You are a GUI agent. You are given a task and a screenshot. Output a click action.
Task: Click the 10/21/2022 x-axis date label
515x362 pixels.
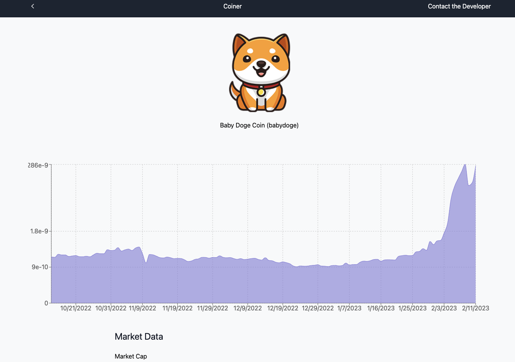pos(76,308)
